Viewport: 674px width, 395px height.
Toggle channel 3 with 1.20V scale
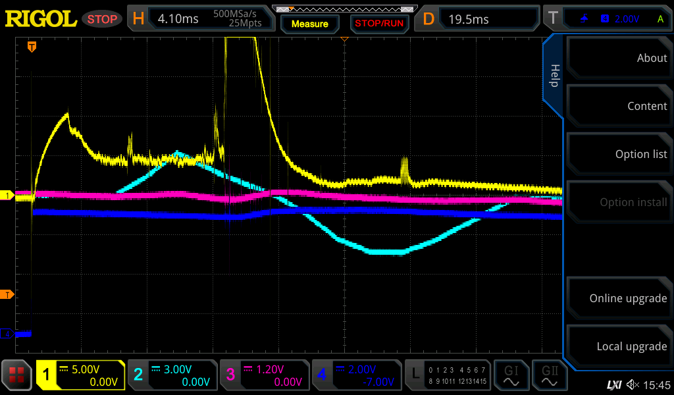click(264, 375)
